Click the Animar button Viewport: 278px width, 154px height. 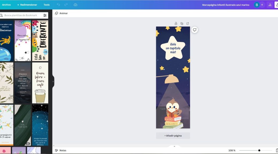[61, 13]
